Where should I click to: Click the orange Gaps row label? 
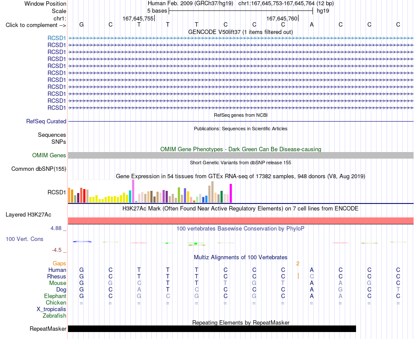click(x=59, y=264)
